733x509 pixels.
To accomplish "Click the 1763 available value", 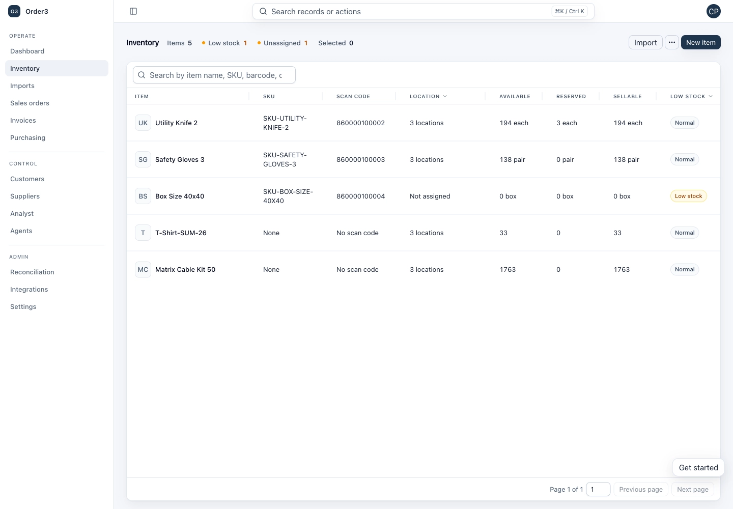I will tap(508, 269).
